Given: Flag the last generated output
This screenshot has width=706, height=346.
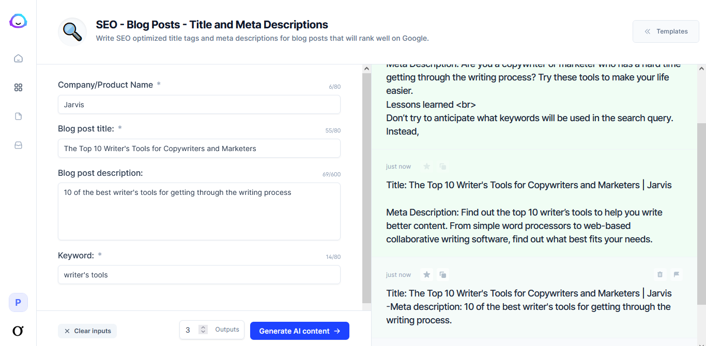Looking at the screenshot, I should click(x=677, y=274).
